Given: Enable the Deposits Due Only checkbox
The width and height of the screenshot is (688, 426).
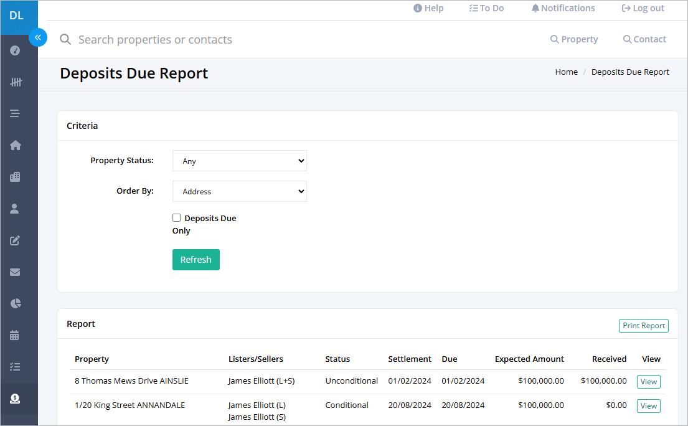Looking at the screenshot, I should [176, 217].
